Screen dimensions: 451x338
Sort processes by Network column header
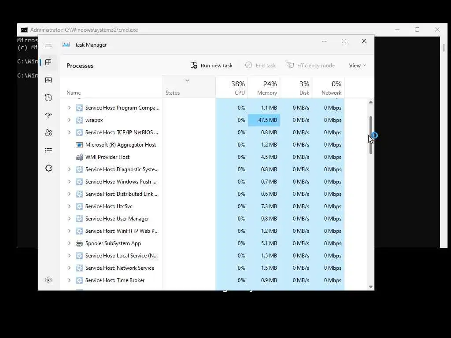[x=328, y=88]
